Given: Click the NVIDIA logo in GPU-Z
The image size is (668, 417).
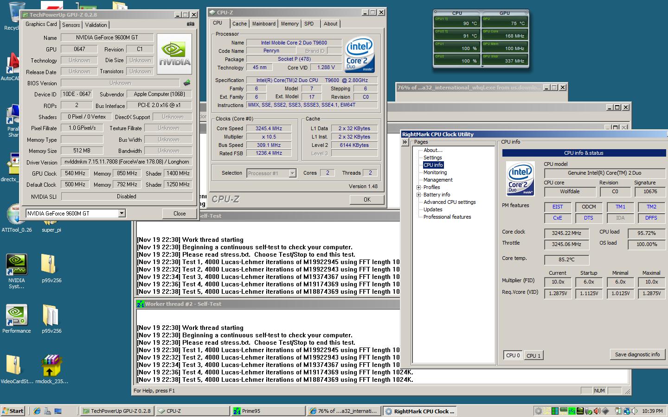Looking at the screenshot, I should [174, 54].
